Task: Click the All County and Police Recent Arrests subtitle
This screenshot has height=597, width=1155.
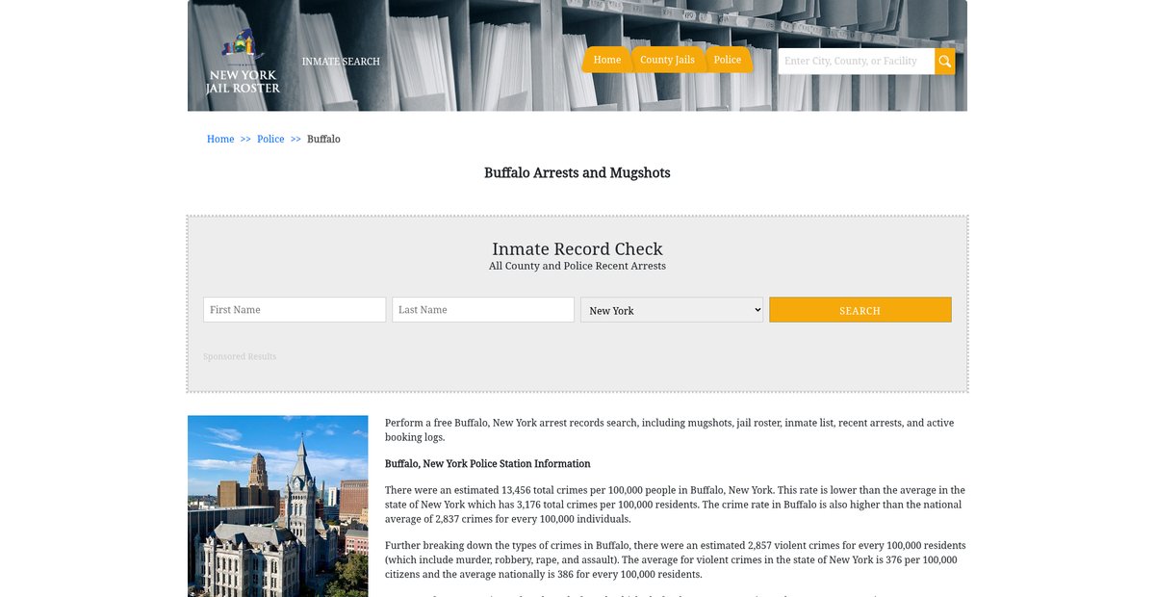Action: pyautogui.click(x=577, y=266)
